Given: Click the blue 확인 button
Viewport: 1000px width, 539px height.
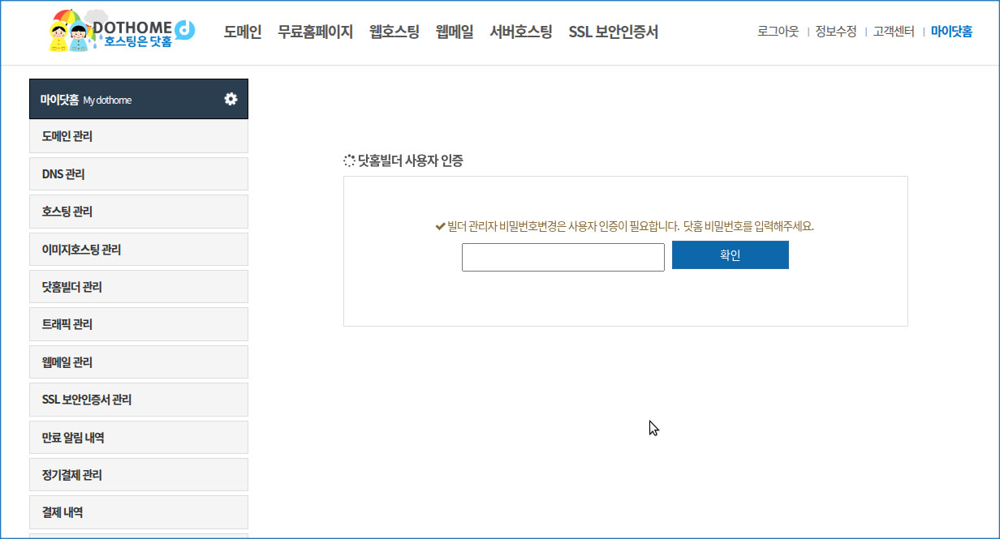Looking at the screenshot, I should pyautogui.click(x=731, y=255).
